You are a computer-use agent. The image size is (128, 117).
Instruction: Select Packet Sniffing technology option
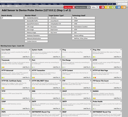point(84,35)
